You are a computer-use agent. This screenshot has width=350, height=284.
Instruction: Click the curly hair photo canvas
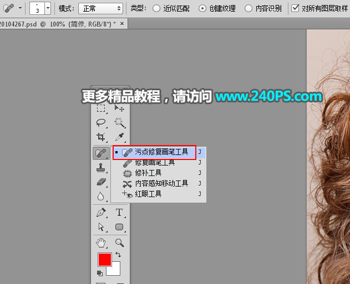click(328, 157)
